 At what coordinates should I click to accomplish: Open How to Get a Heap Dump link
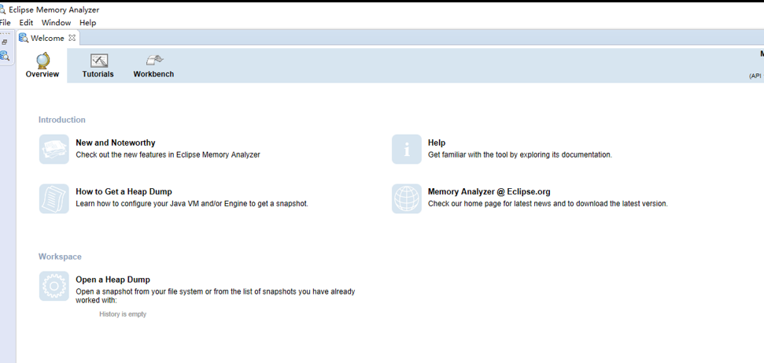pos(124,192)
